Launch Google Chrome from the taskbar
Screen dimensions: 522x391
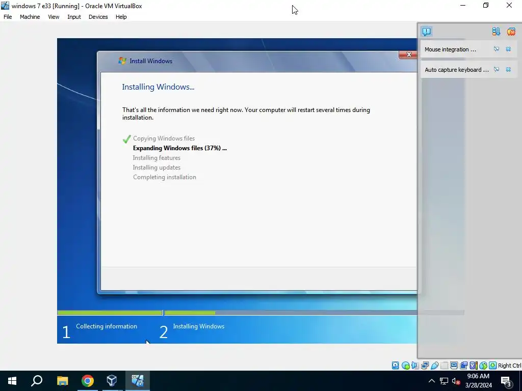click(x=88, y=381)
